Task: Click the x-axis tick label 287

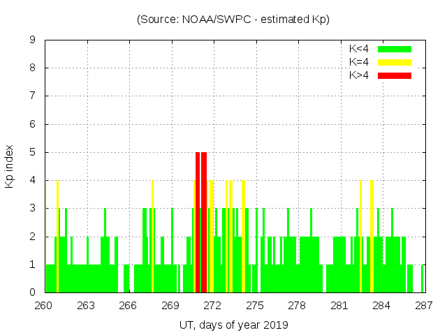Action: click(423, 306)
